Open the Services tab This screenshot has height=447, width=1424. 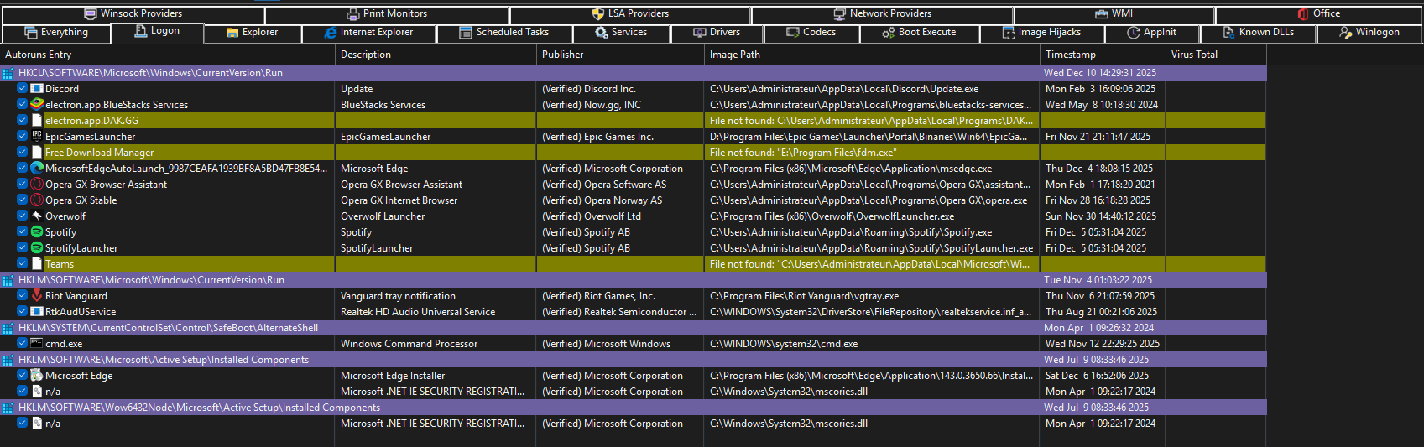pyautogui.click(x=621, y=33)
